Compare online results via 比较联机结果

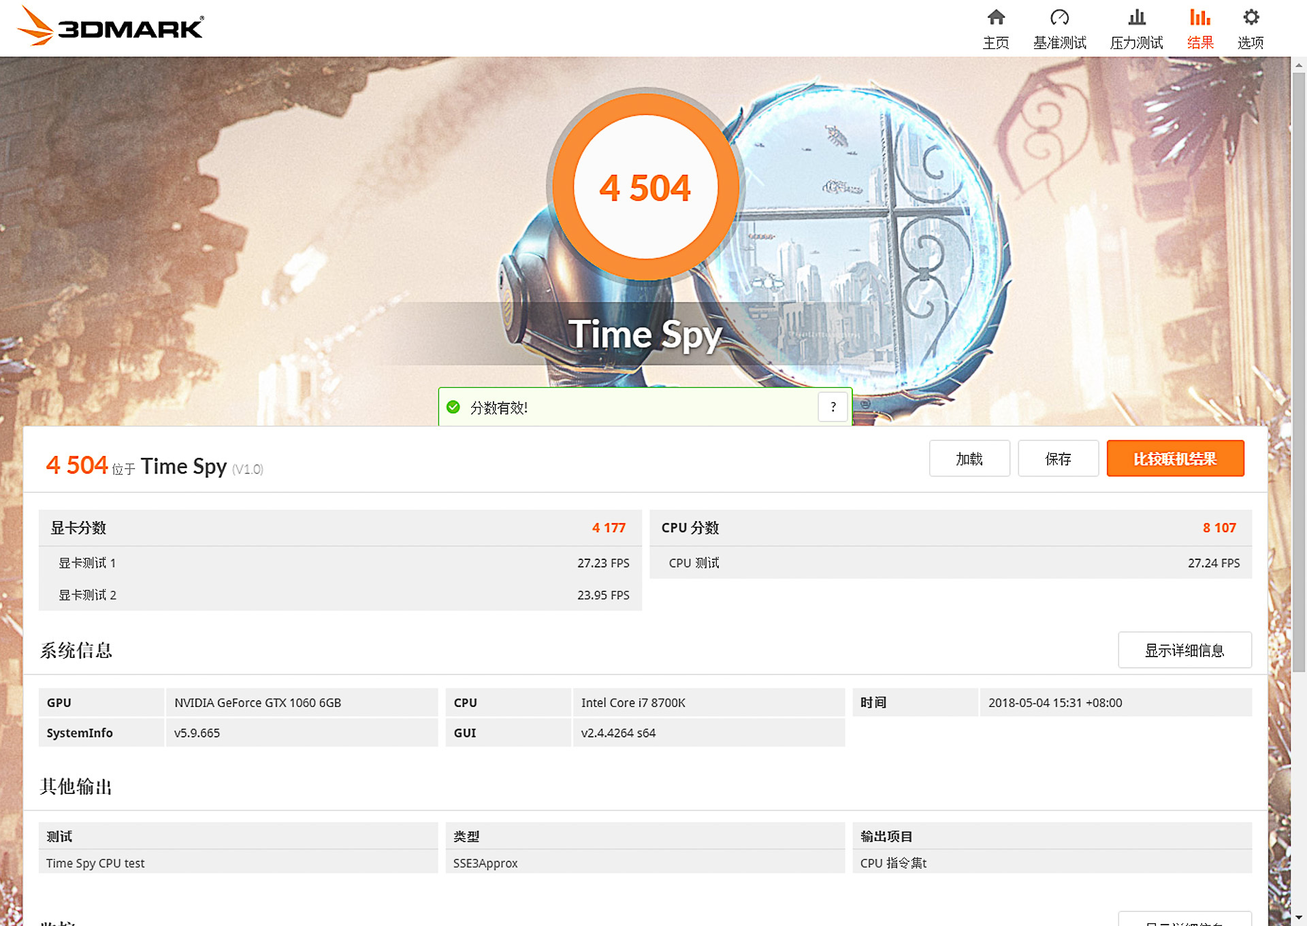tap(1176, 459)
